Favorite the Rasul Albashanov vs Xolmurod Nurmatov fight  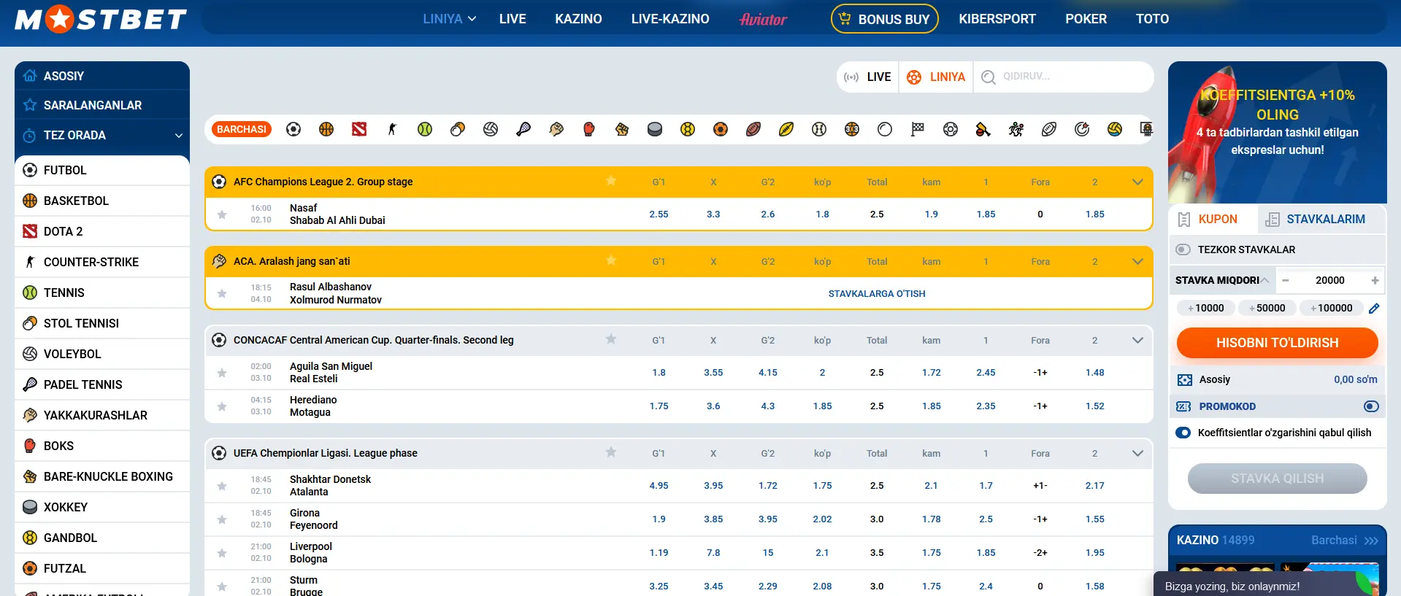pos(222,293)
